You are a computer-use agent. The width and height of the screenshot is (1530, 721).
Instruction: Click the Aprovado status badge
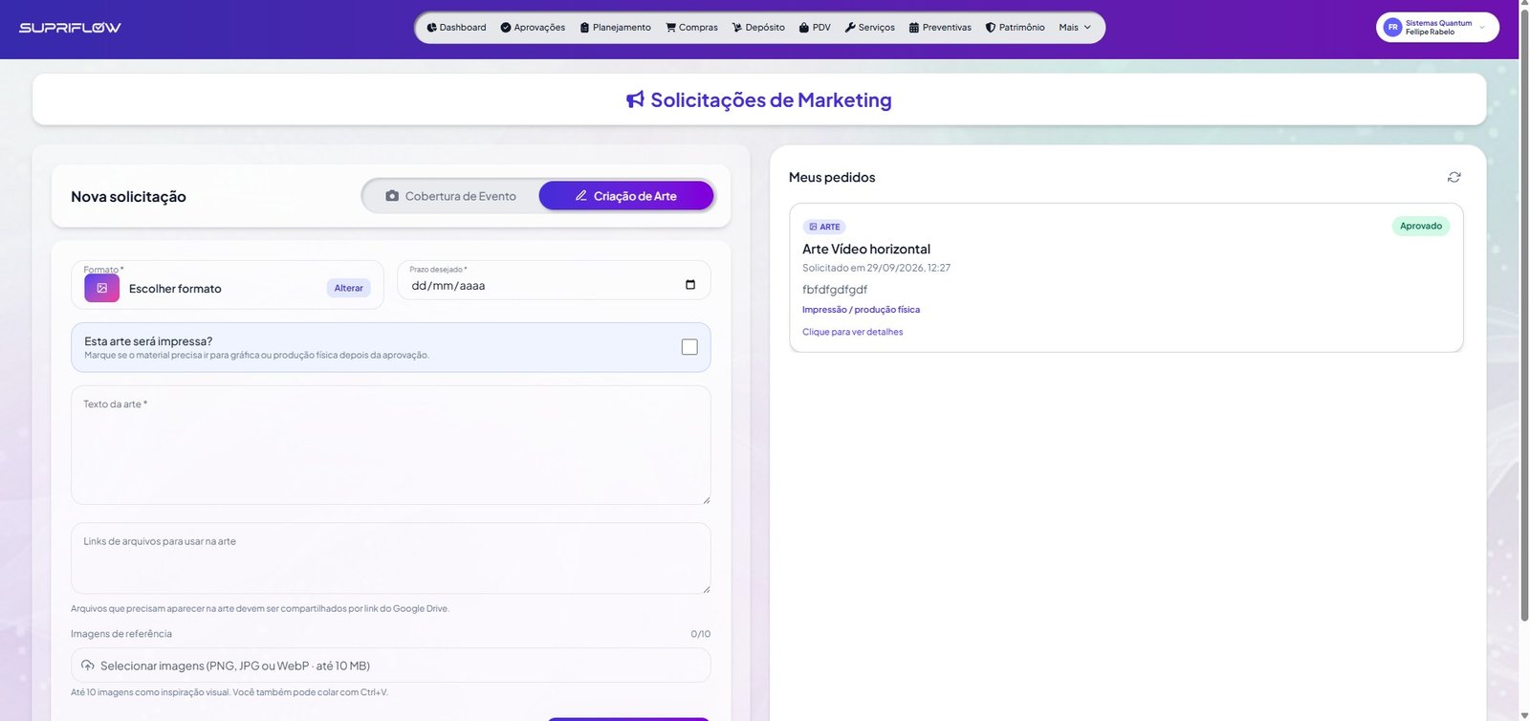coord(1421,226)
